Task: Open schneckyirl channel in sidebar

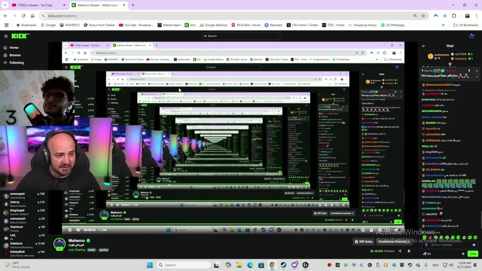Action: [23, 221]
